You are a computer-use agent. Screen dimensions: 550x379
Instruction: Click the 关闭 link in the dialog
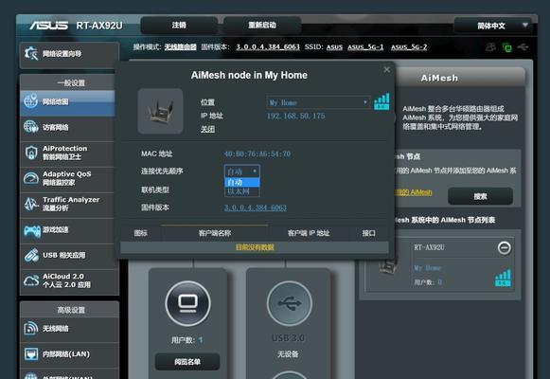207,129
